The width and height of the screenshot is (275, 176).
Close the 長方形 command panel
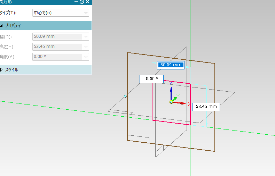87,2
